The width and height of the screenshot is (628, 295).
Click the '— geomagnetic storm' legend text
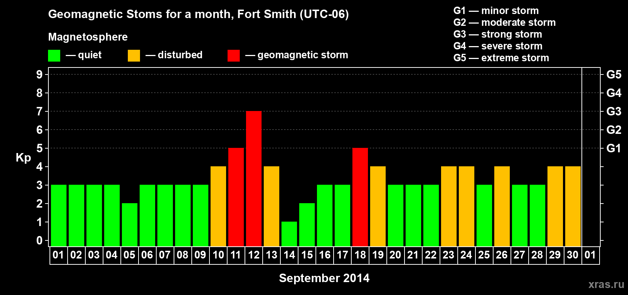tap(297, 55)
